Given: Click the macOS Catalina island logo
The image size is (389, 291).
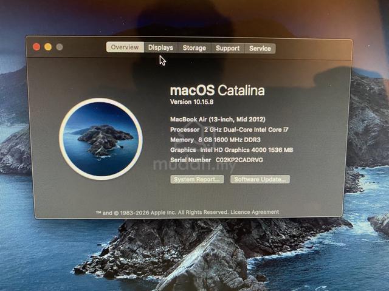Looking at the screenshot, I should pos(101,139).
